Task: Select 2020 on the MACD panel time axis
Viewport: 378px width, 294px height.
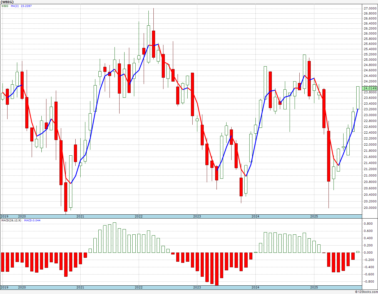Action: pos(22,287)
